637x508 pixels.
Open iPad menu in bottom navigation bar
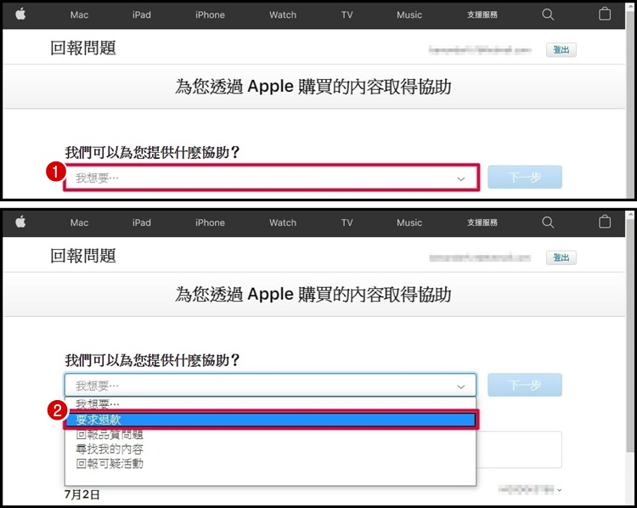pos(141,223)
